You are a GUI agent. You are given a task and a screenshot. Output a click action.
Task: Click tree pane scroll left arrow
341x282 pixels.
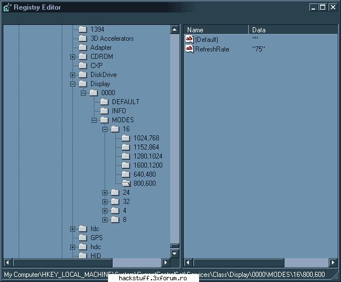8,263
